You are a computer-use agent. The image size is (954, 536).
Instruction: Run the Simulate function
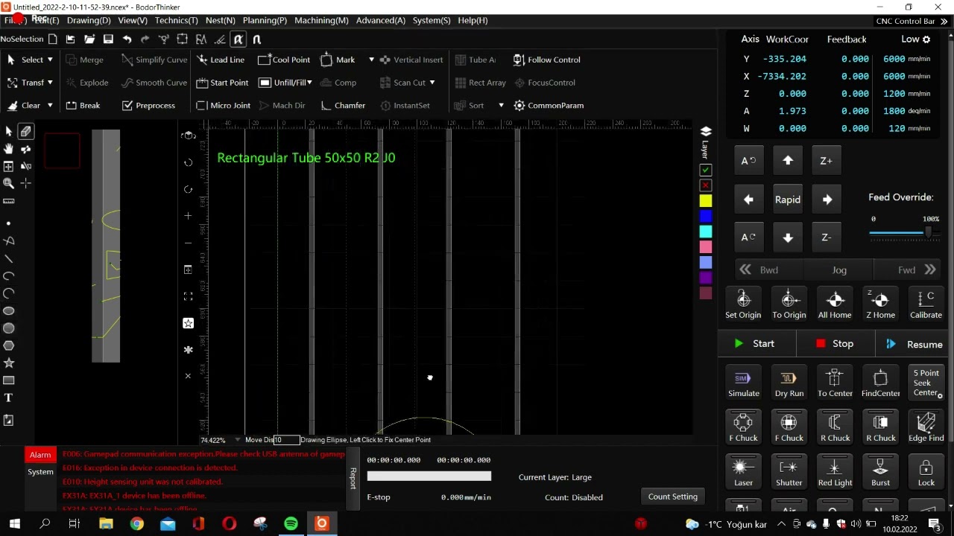744,383
